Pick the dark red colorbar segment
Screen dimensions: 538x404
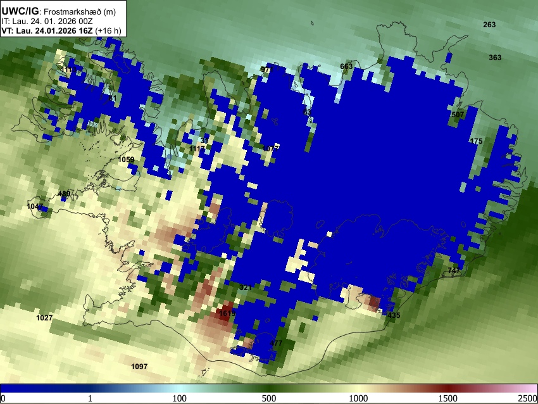click(x=448, y=388)
